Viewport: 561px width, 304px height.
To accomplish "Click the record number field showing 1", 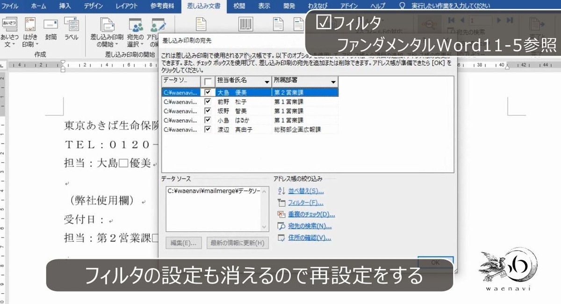I will coord(480,20).
